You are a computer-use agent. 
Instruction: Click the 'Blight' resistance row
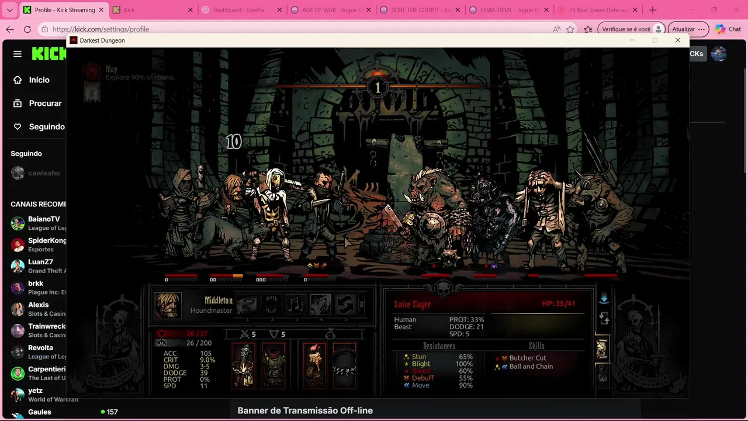pyautogui.click(x=438, y=364)
